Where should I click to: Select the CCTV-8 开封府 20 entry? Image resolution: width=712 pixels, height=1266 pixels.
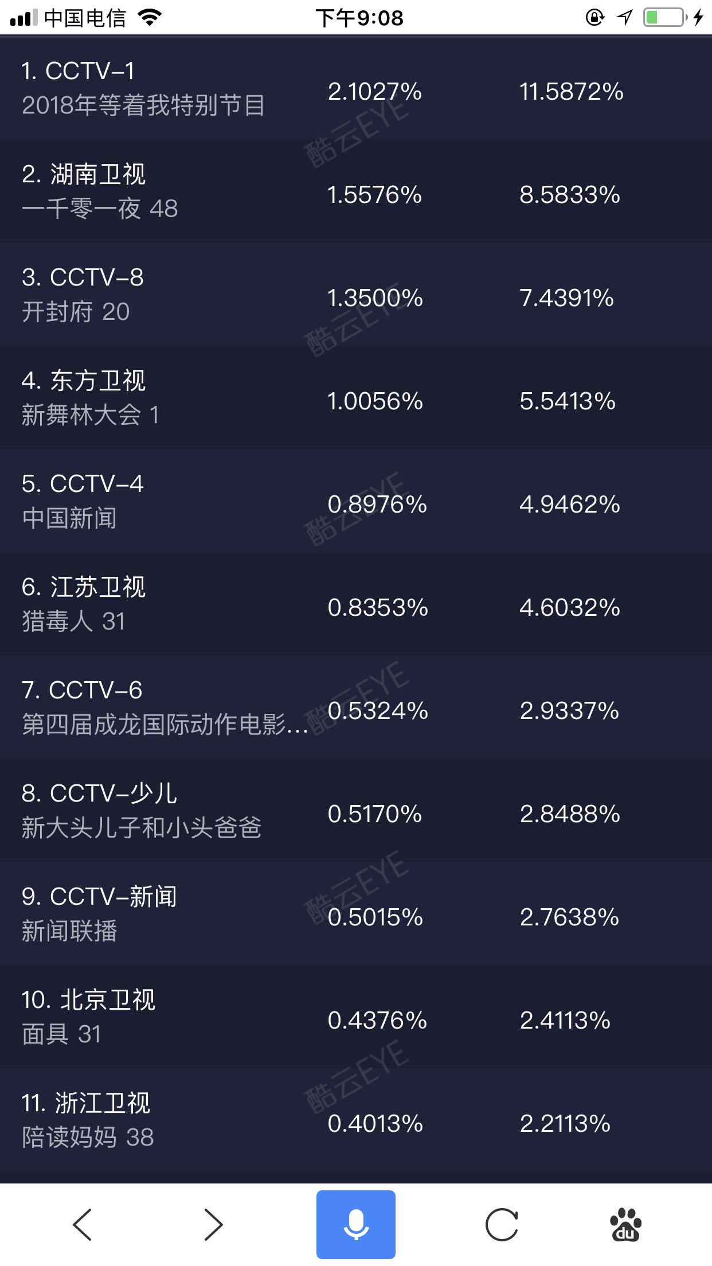(x=356, y=294)
